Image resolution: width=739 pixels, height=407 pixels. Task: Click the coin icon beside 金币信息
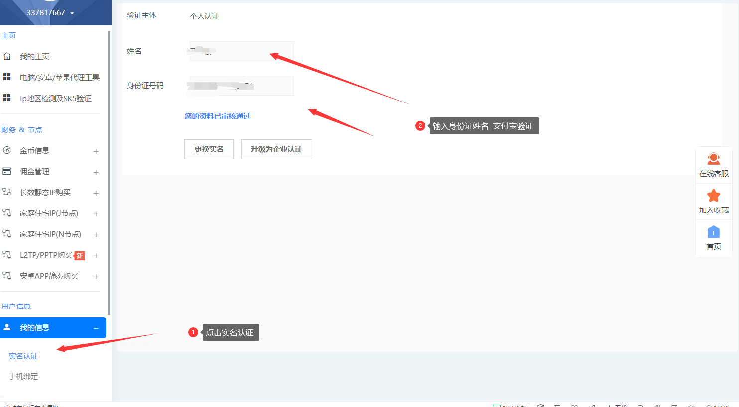[x=7, y=150]
